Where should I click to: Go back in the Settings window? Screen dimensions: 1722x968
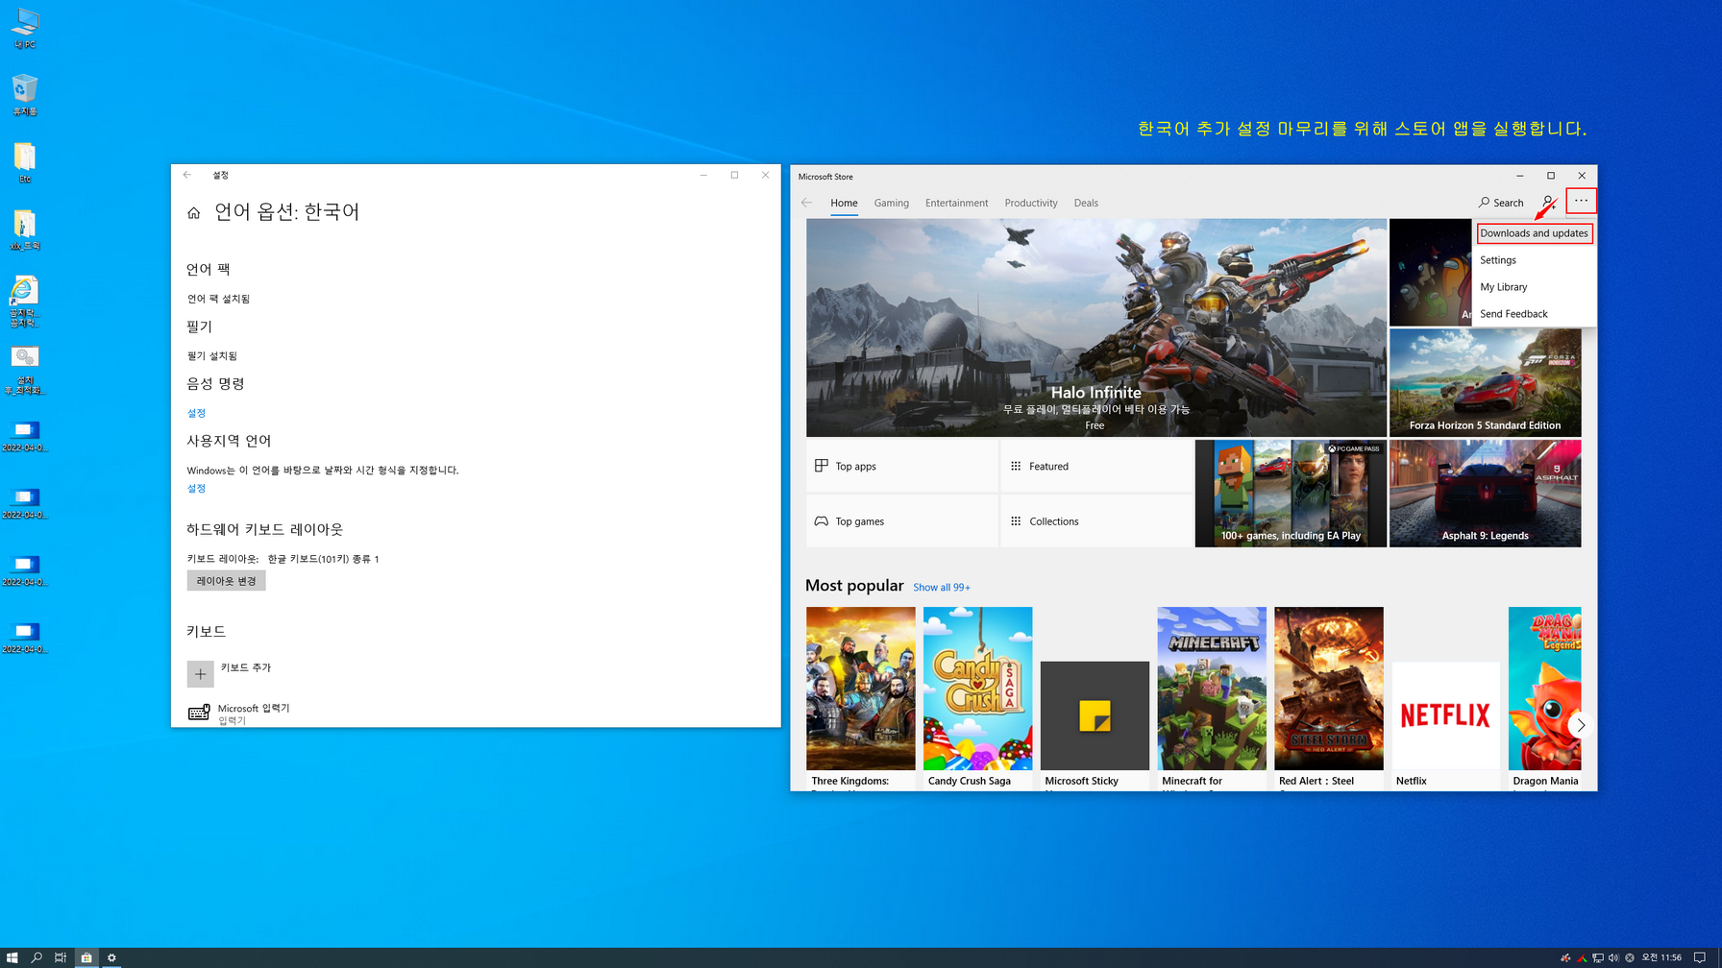point(187,175)
